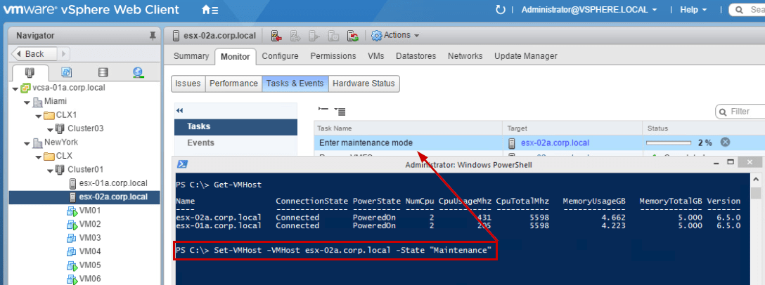Image resolution: width=765 pixels, height=285 pixels.
Task: Click the Issues sub-tab button
Action: (188, 84)
